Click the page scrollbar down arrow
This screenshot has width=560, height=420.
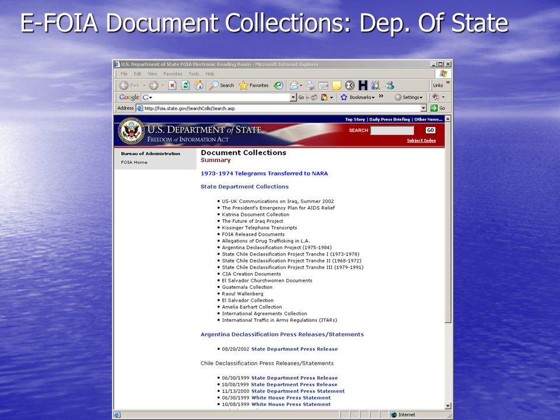[x=448, y=406]
